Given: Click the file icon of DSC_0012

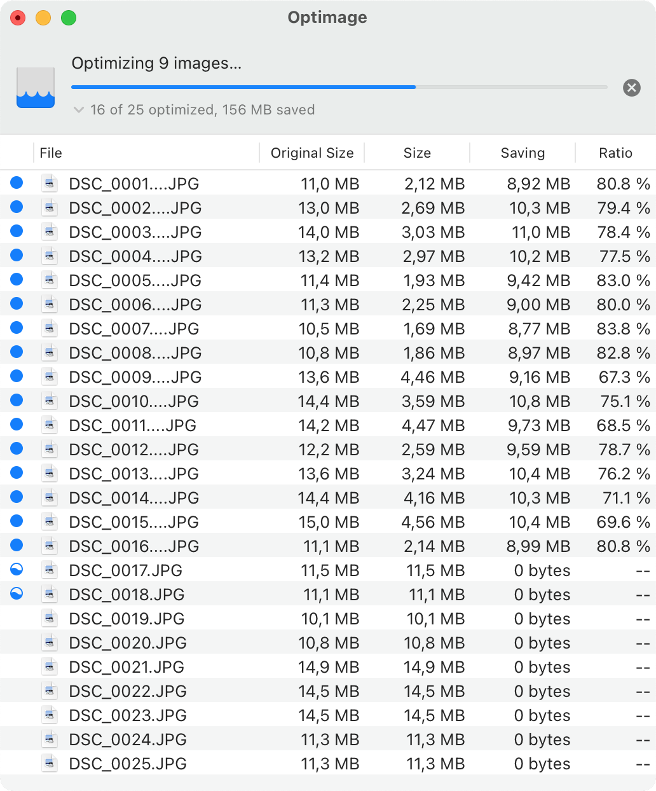Looking at the screenshot, I should coord(50,450).
